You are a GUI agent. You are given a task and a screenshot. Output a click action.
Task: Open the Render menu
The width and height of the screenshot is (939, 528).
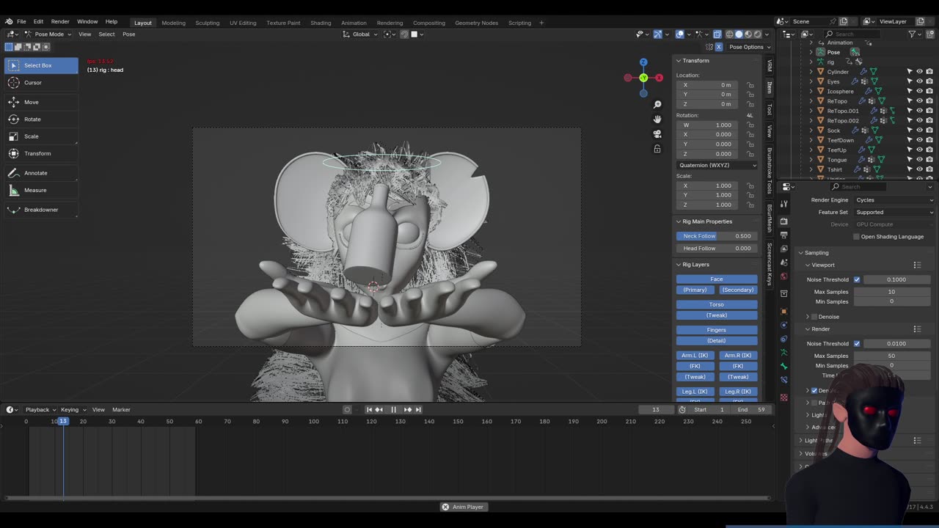coord(60,21)
